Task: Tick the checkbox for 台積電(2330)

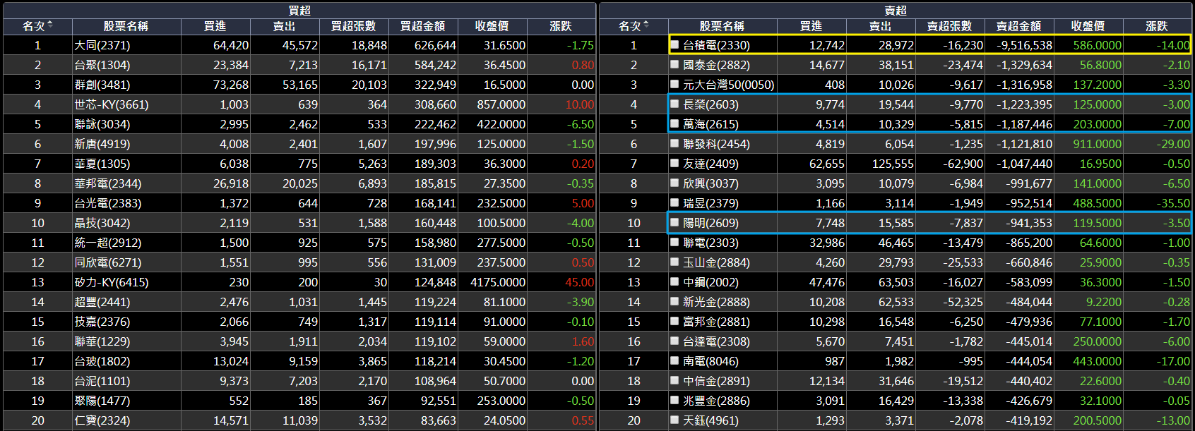Action: 674,44
